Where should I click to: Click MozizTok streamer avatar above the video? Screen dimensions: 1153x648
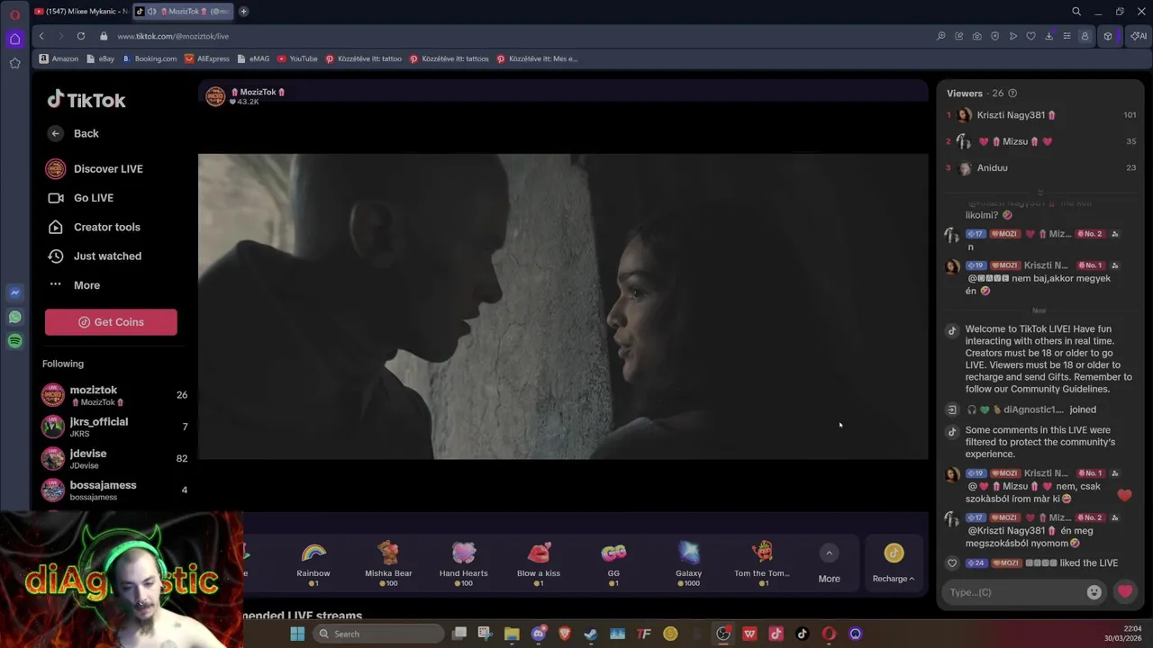click(x=215, y=96)
